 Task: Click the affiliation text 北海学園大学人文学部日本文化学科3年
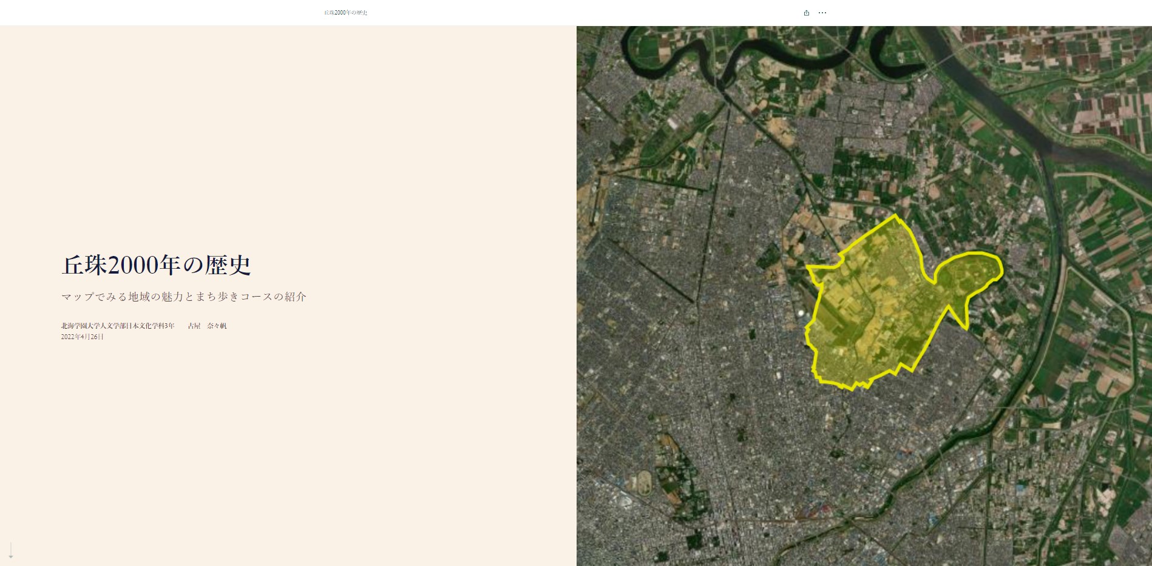[118, 326]
